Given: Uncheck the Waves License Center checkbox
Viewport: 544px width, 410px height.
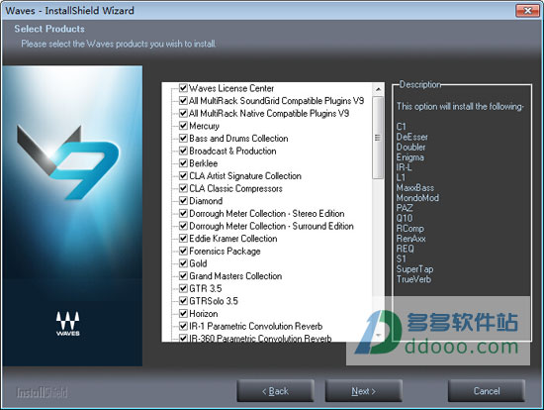Looking at the screenshot, I should 183,88.
